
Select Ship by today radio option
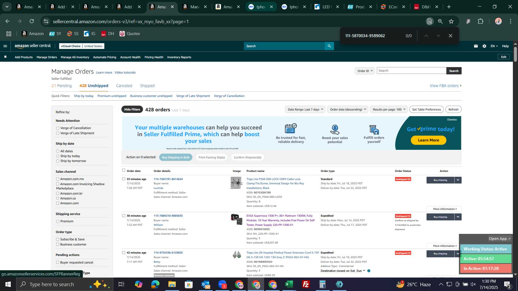[57, 156]
